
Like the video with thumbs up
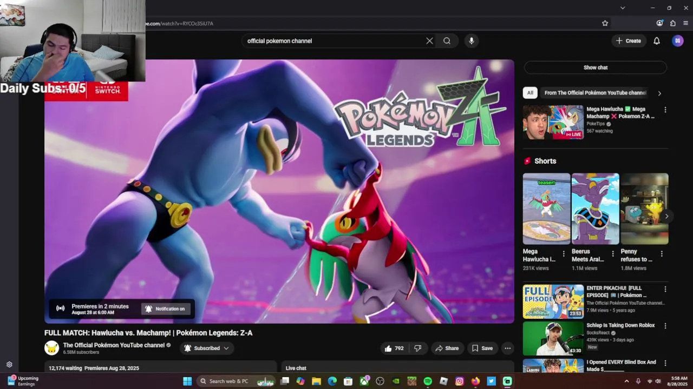tap(394, 348)
